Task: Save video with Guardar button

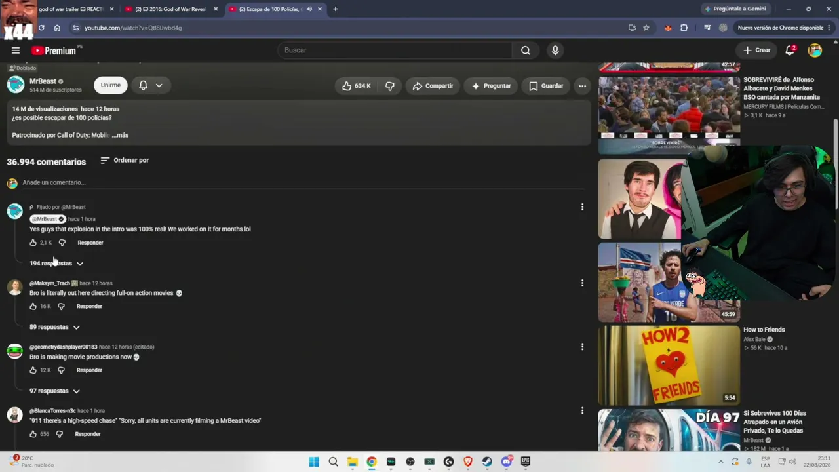Action: pyautogui.click(x=546, y=86)
